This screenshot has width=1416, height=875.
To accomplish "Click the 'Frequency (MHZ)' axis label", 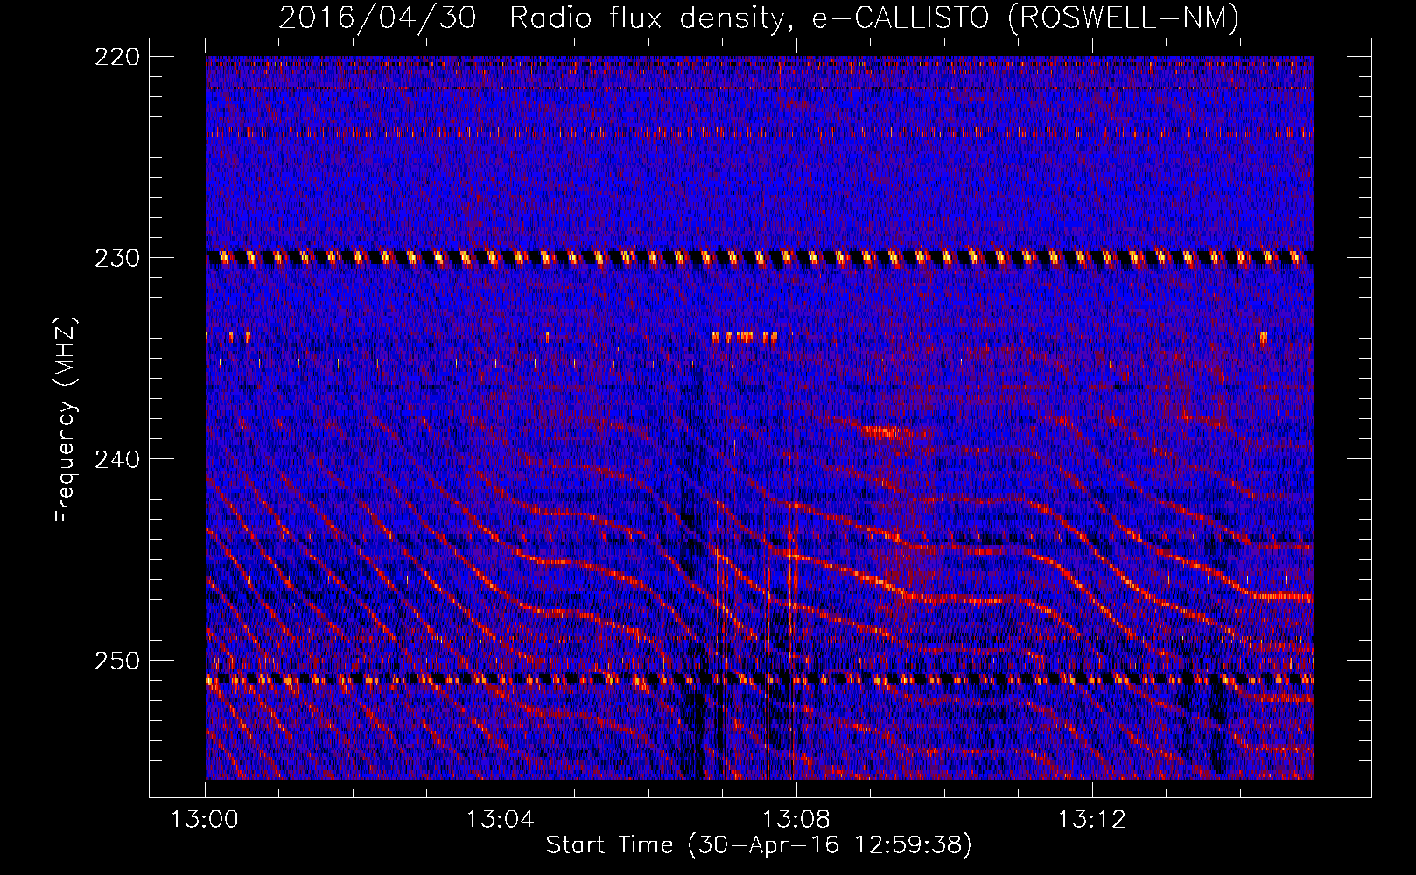I will tap(66, 419).
